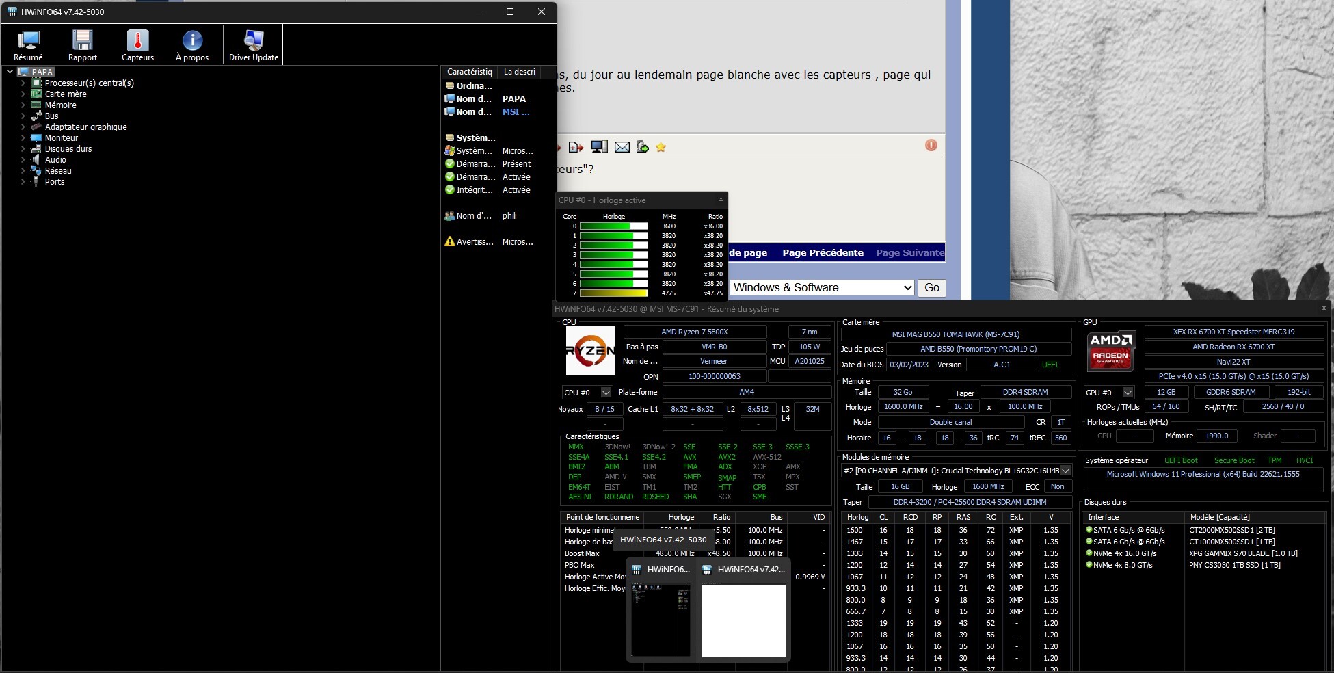Image resolution: width=1334 pixels, height=673 pixels.
Task: Click the Go button on forum page
Action: coord(932,288)
